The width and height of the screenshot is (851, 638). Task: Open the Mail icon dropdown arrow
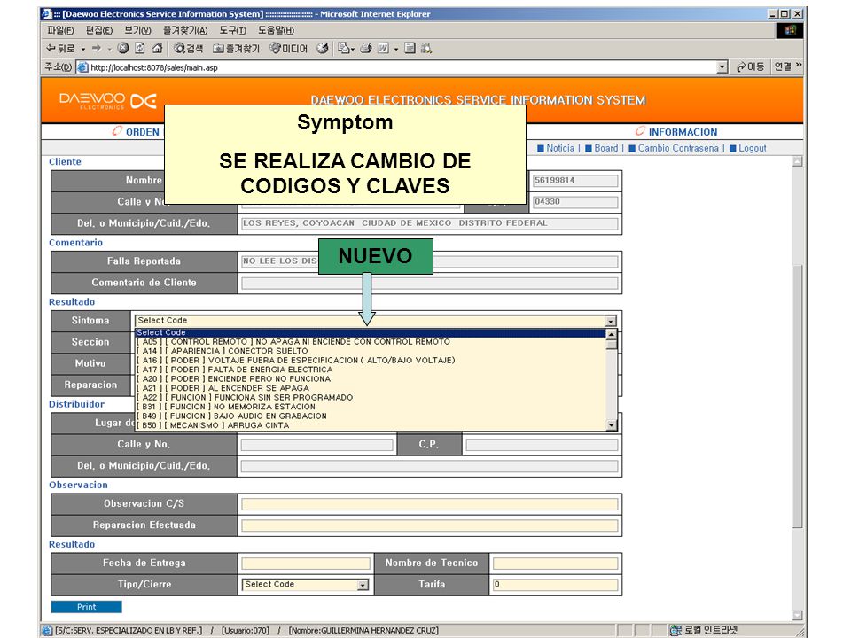[353, 49]
